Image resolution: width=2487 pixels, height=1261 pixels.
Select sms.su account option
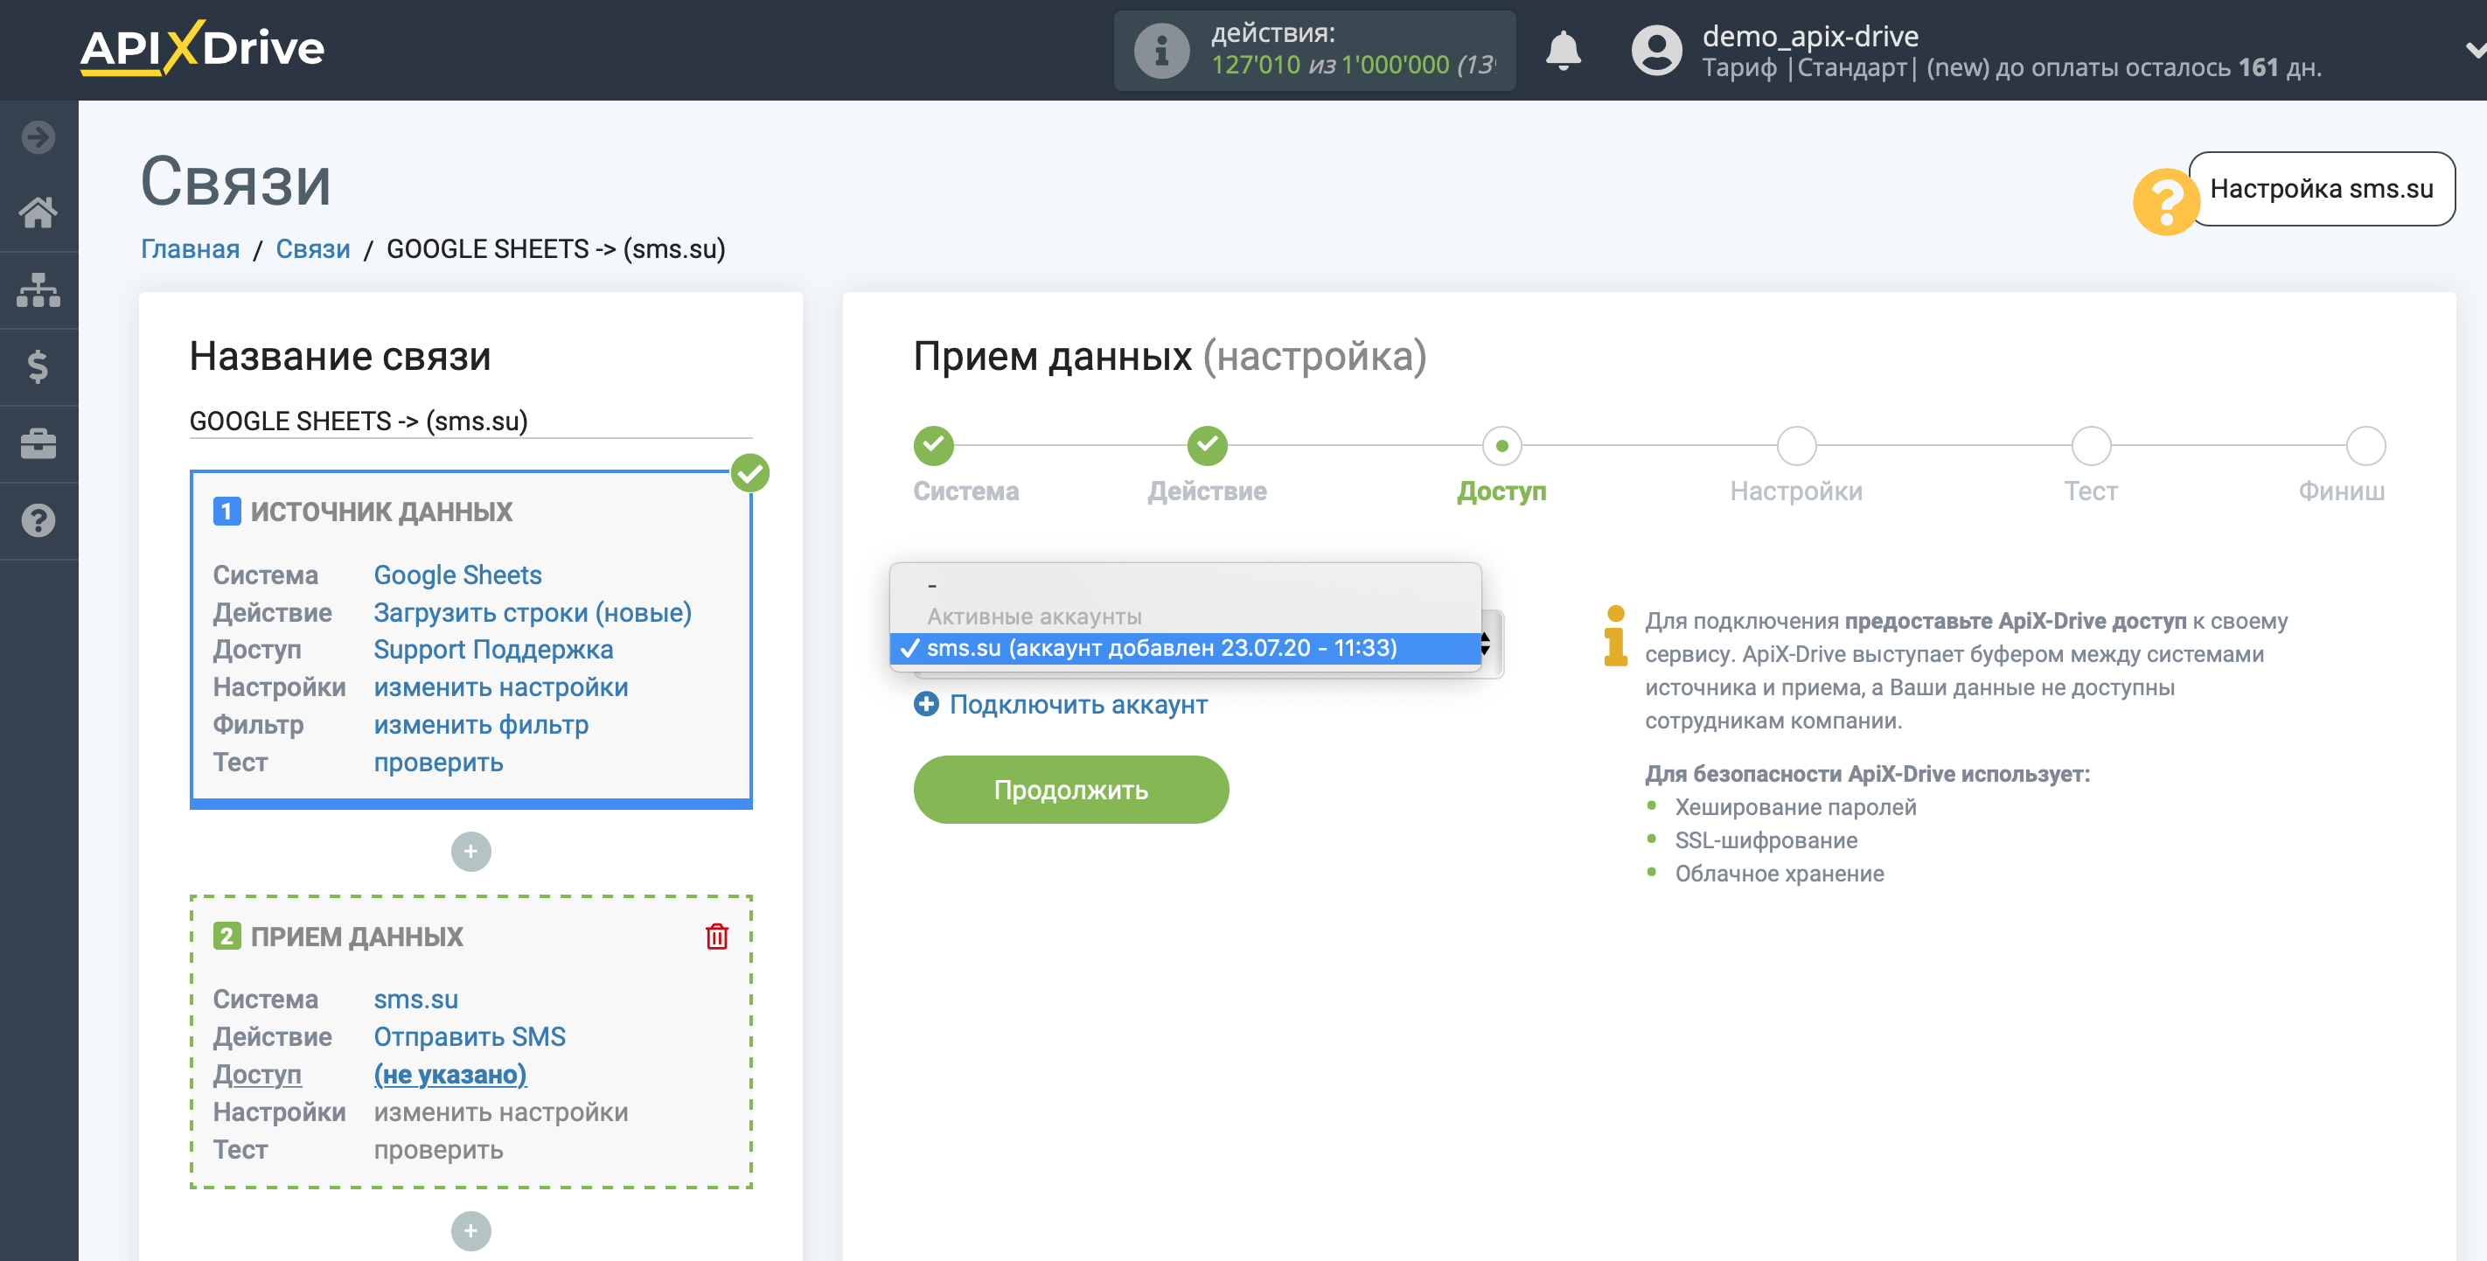click(x=1186, y=647)
